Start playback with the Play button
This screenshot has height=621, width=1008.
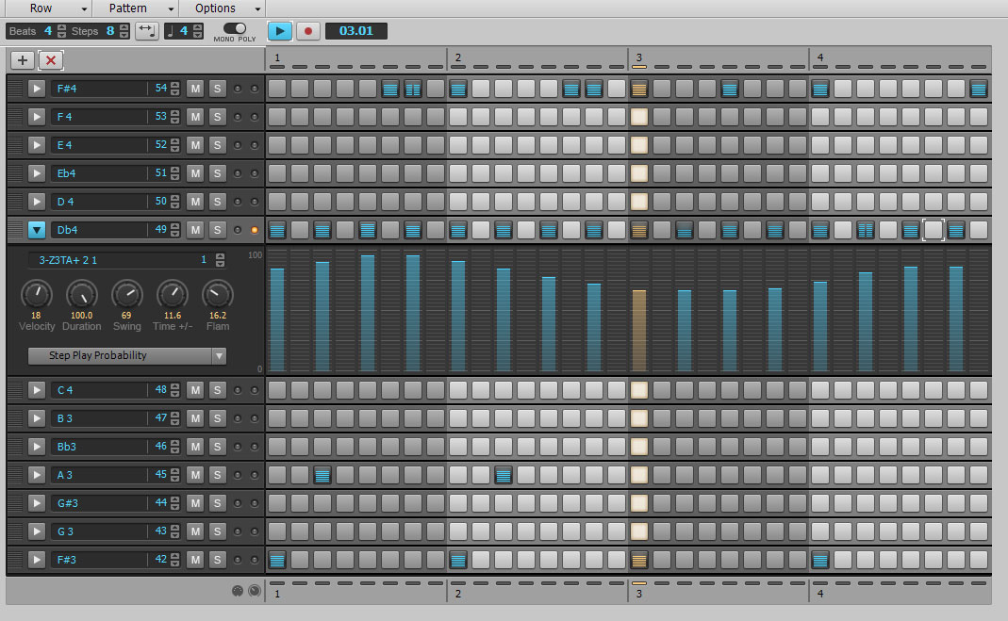pos(280,31)
